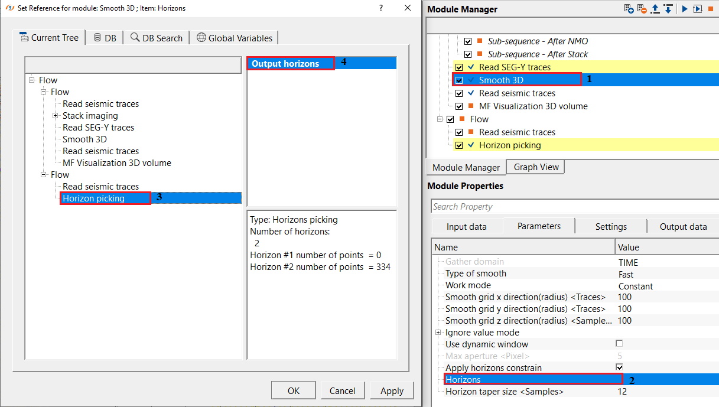Toggle the Sub-sequence - After Stack checkbox

[x=468, y=54]
